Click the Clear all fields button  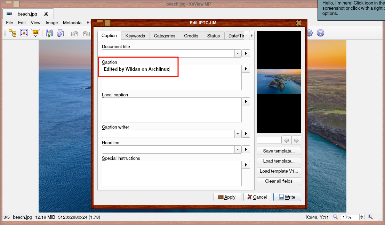tap(279, 181)
